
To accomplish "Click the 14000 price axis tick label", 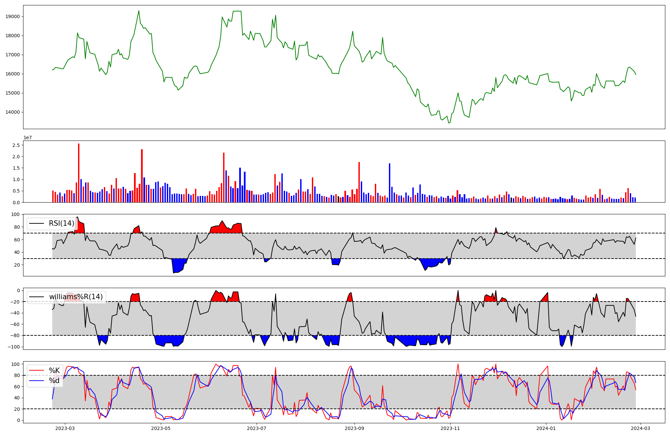I will (13, 112).
